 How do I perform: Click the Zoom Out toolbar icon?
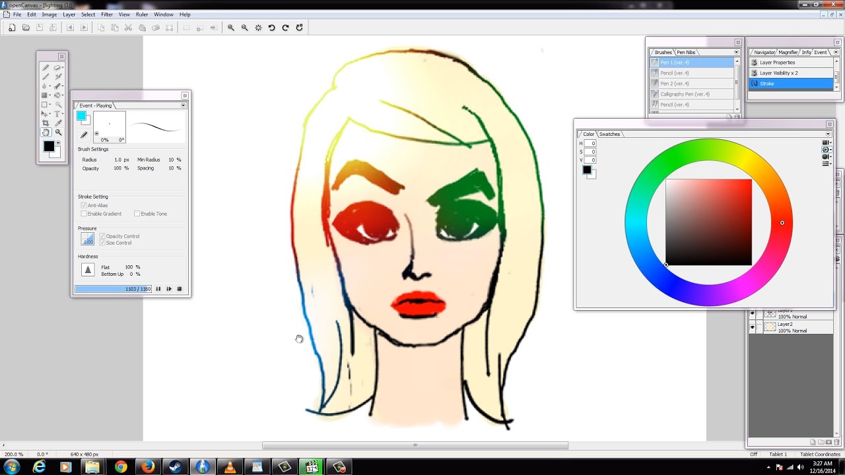tap(245, 28)
